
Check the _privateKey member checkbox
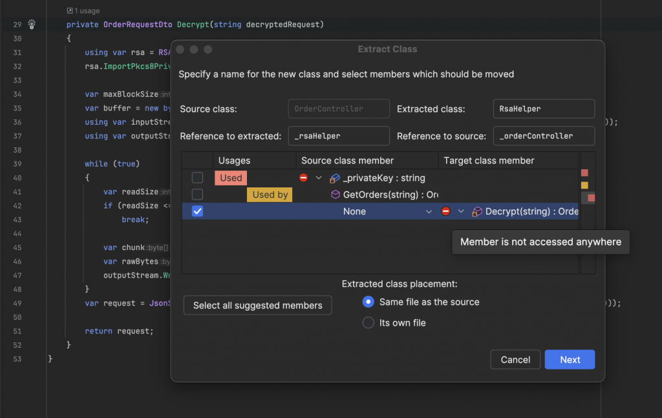coord(198,178)
